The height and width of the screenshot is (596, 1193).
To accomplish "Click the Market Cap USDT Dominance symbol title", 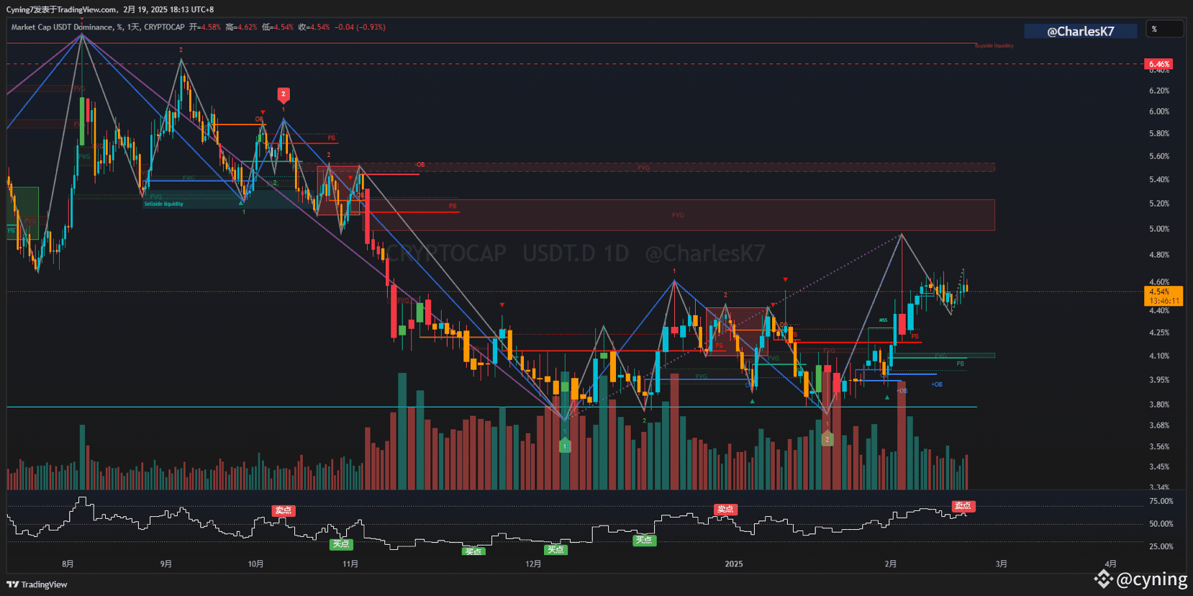I will [x=98, y=27].
